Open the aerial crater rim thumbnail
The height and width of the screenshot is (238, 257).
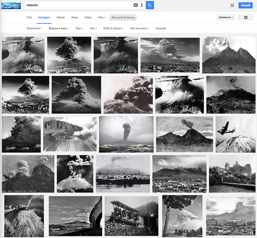(70, 134)
